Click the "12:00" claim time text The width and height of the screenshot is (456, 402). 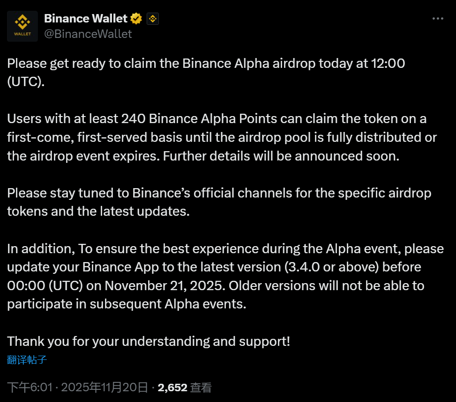tap(388, 64)
